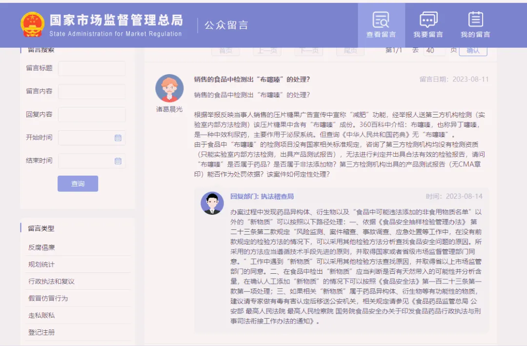Go to 首页 pagination button
527x346 pixels.
click(225, 51)
